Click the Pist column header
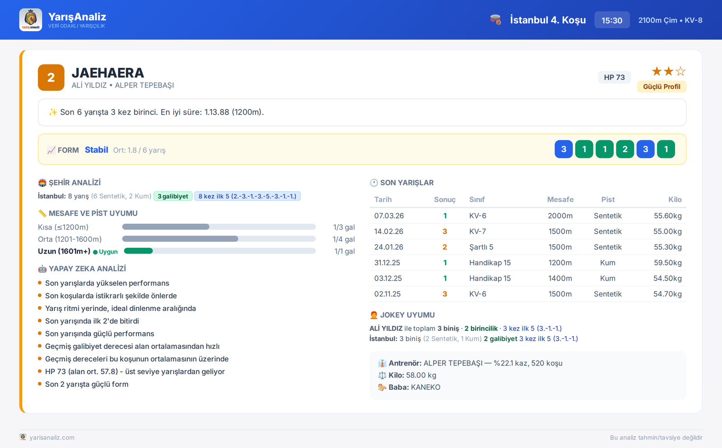The width and height of the screenshot is (722, 448). tap(608, 199)
